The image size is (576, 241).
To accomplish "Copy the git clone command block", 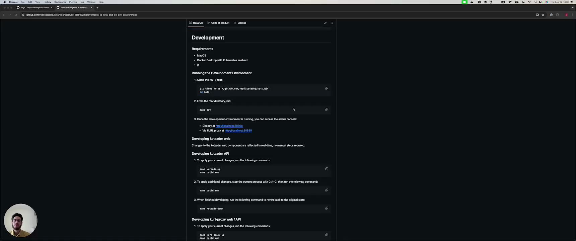I will pyautogui.click(x=327, y=88).
